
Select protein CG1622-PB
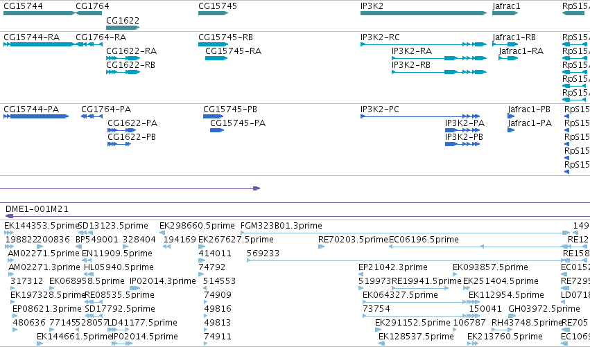click(x=119, y=144)
